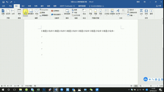Viewport: 164px width, 92px height.
Task: Redo the last action
Action: tap(11, 2)
